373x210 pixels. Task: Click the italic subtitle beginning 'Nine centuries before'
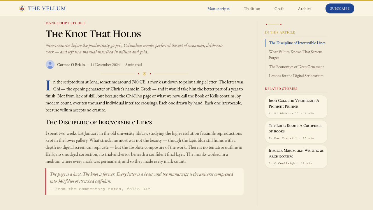coord(134,49)
